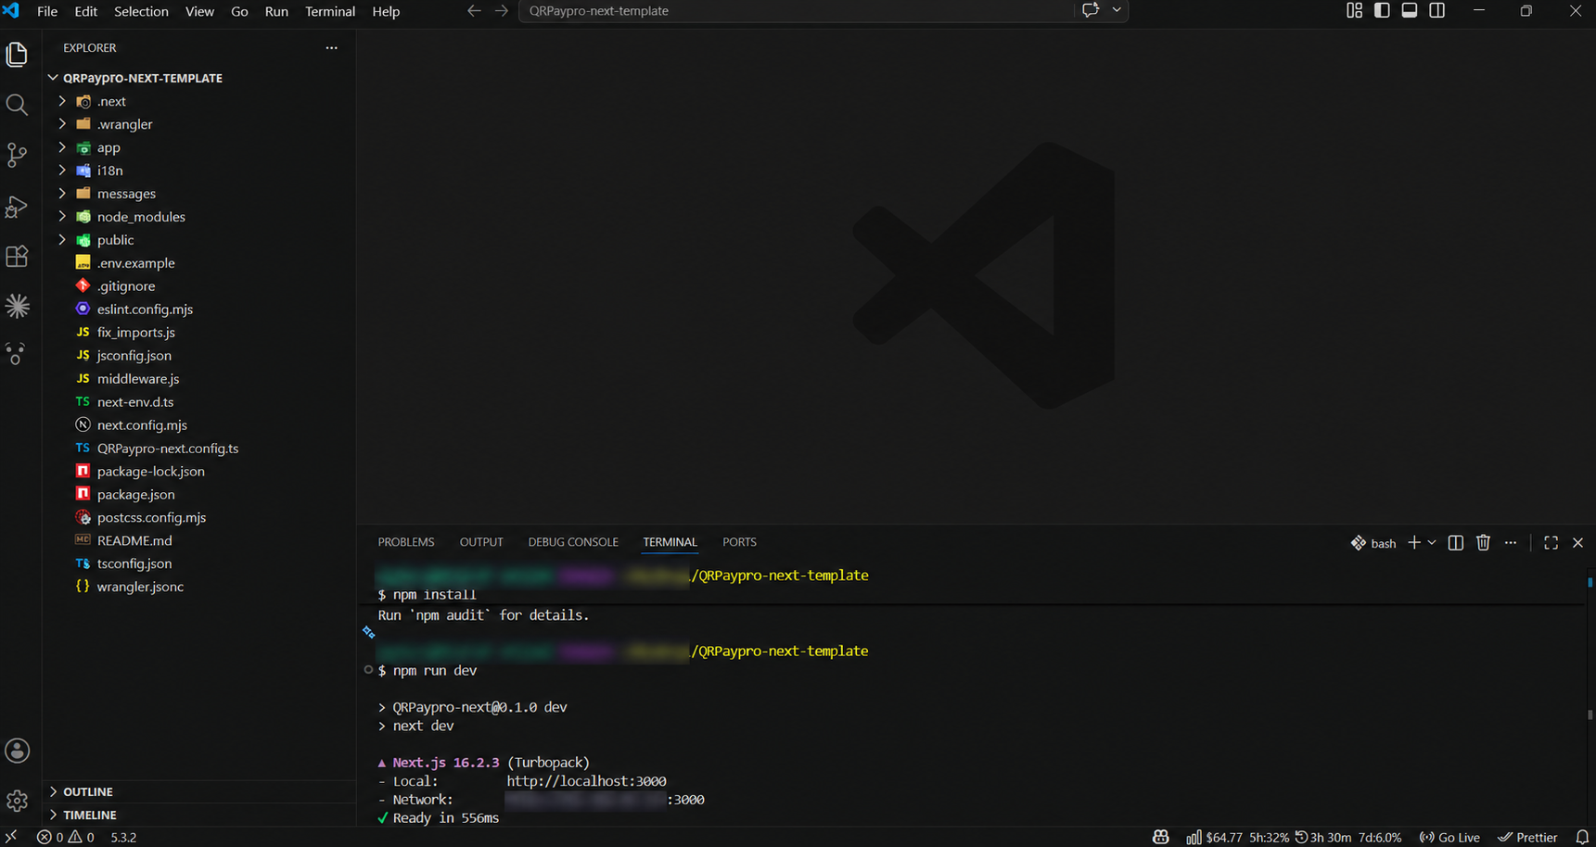Screen dimensions: 1596x847
Task: Click the Accounts icon in the activity bar
Action: coord(17,751)
